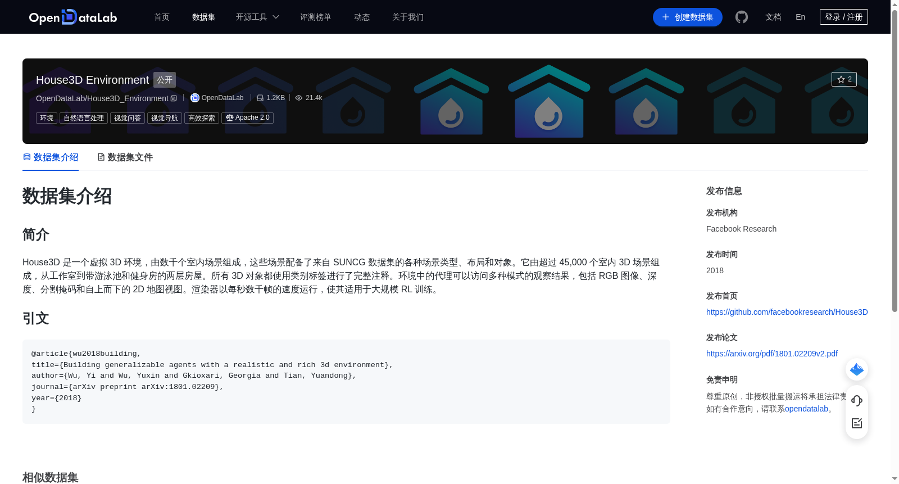Click the 1.2KB size value
This screenshot has height=484, width=899.
coord(275,98)
